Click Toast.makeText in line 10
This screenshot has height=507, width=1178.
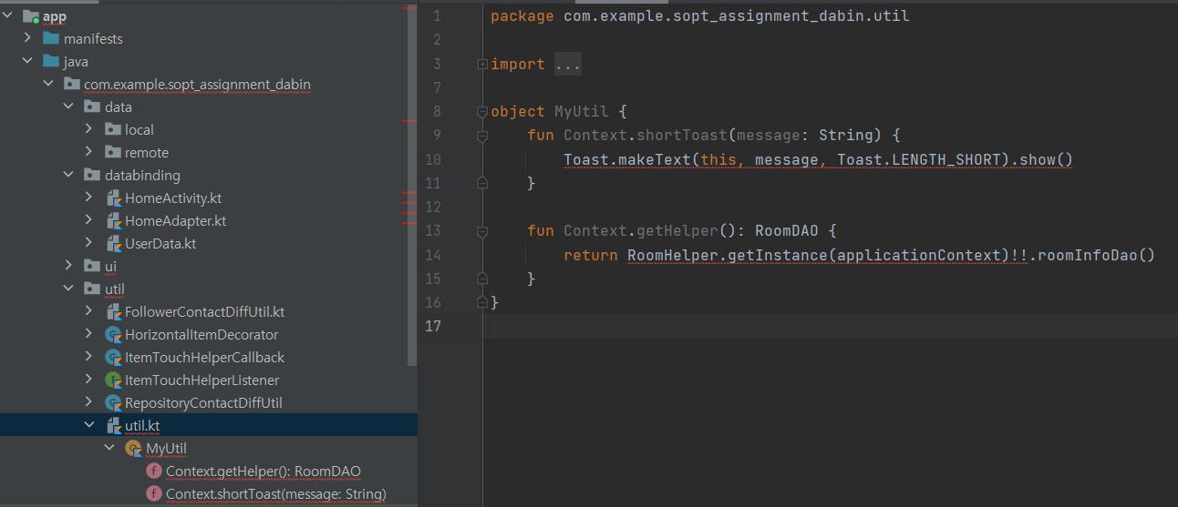[627, 160]
